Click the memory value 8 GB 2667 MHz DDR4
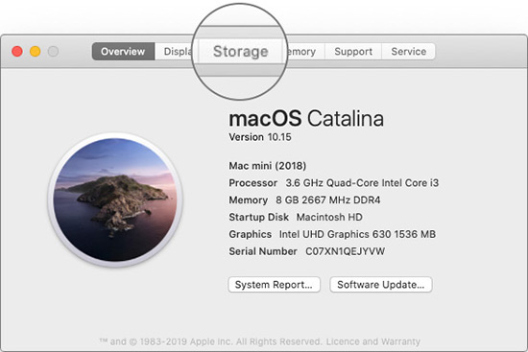Image resolution: width=528 pixels, height=352 pixels. pos(328,200)
